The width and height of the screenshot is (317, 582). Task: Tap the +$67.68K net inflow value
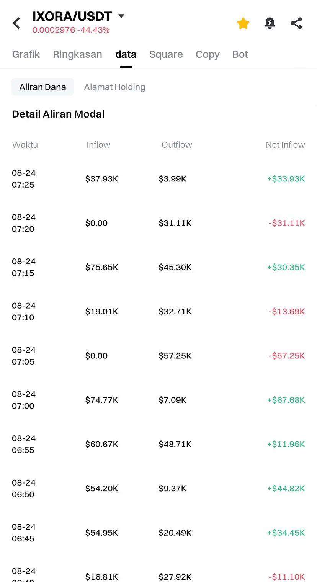[x=286, y=400]
